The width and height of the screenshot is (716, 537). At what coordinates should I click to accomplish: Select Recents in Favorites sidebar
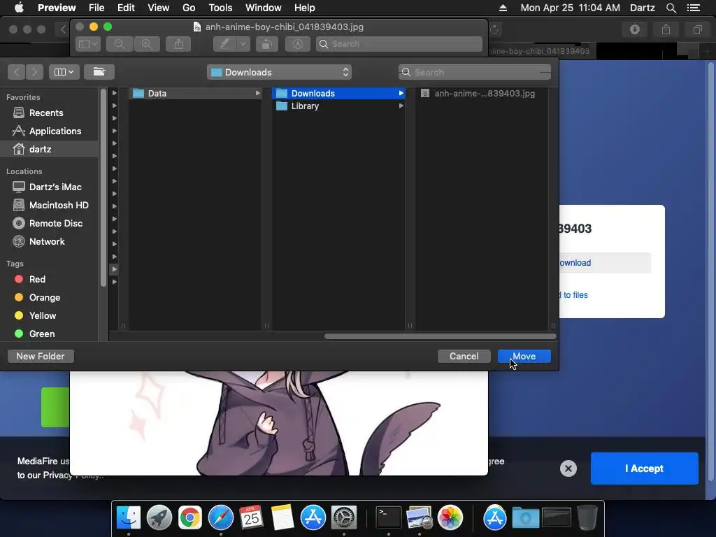coord(46,113)
